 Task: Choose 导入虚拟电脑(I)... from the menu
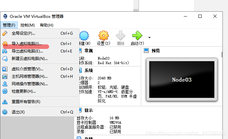point(40,44)
